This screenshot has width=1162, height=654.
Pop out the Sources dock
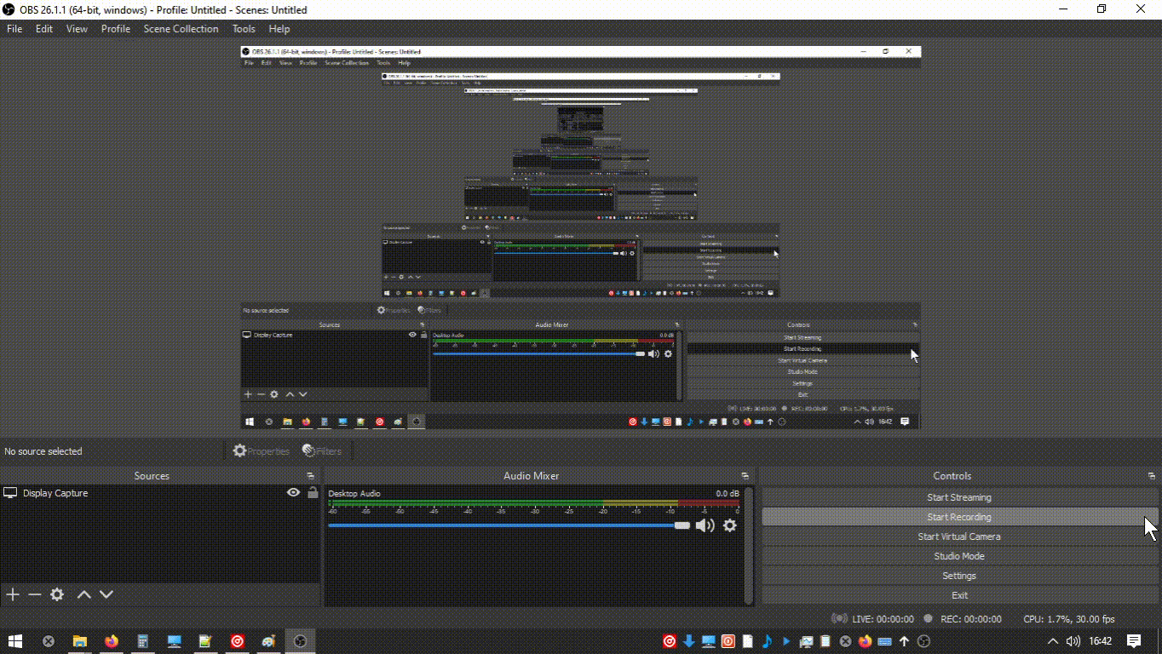coord(311,476)
